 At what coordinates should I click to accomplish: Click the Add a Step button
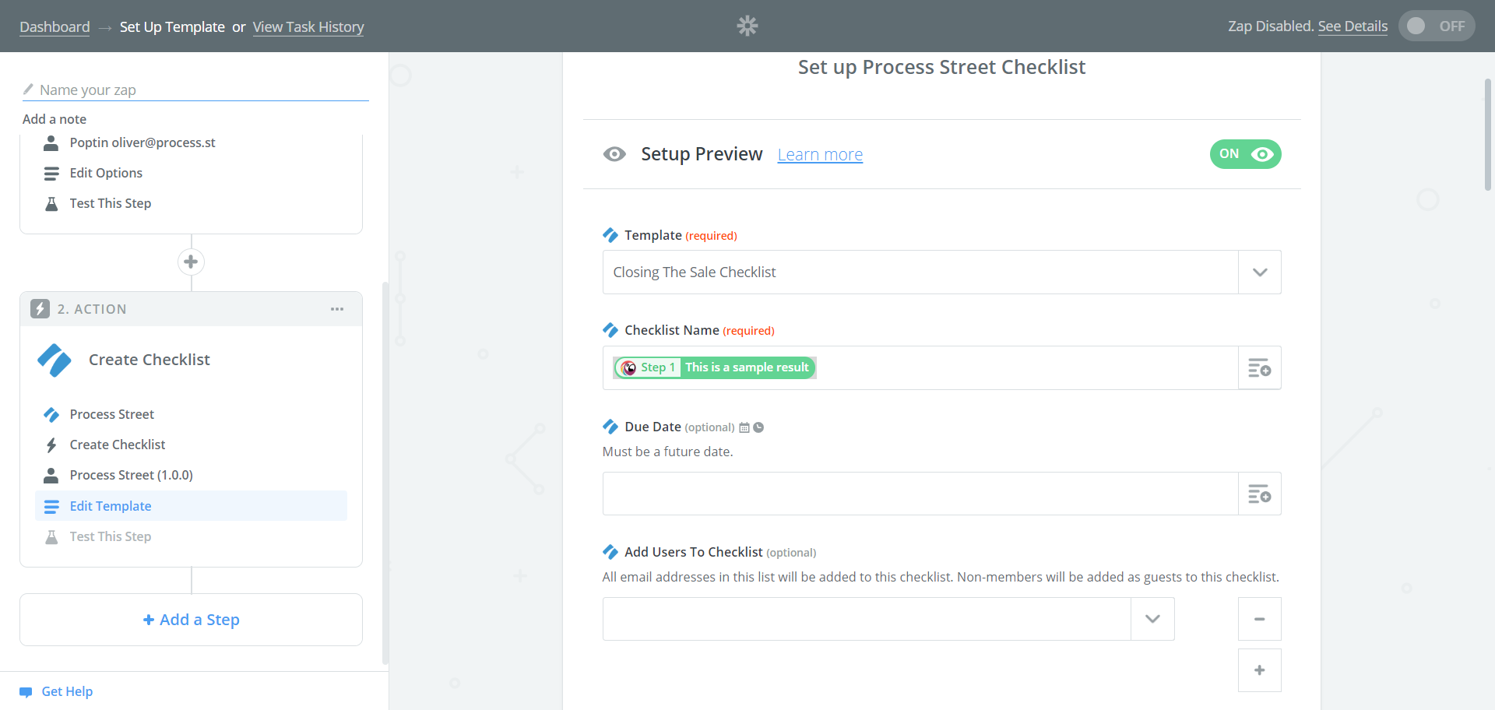pyautogui.click(x=191, y=619)
